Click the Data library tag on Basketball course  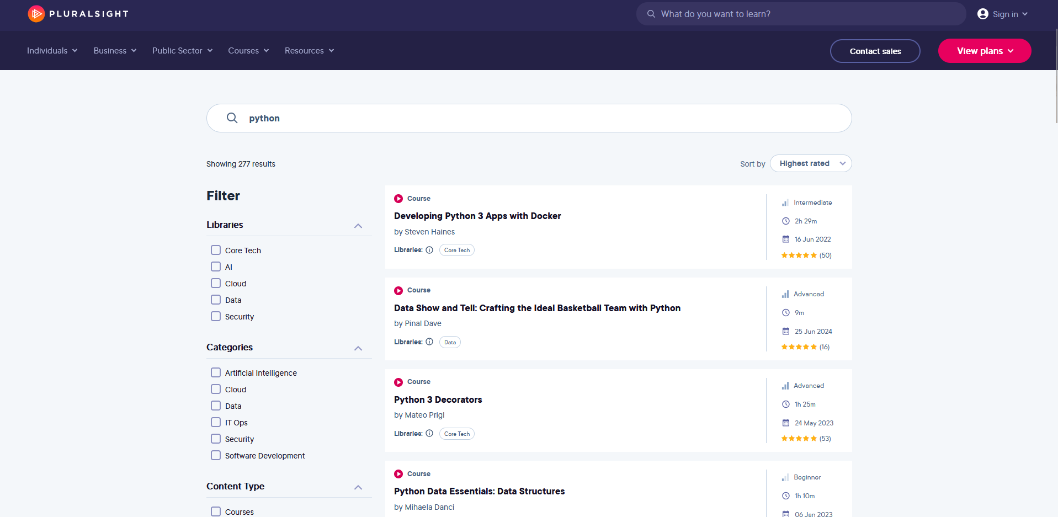(x=450, y=342)
